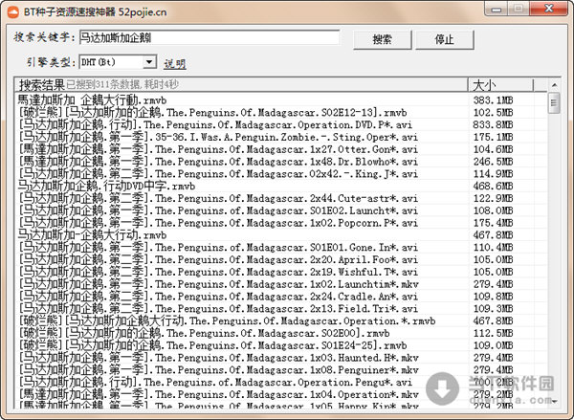Select result 馬達加斯加 企鵝大行動.rmvb
Image resolution: width=574 pixels, height=420 pixels.
click(x=92, y=99)
